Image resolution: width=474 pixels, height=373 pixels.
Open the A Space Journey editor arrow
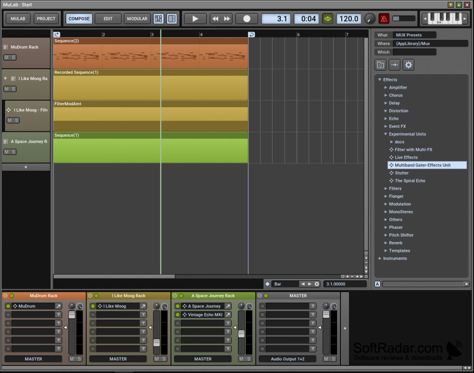pos(228,306)
